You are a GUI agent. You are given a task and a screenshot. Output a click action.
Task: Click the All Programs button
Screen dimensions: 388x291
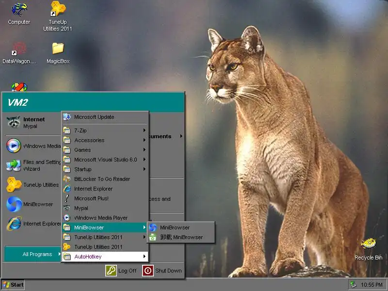tap(33, 254)
